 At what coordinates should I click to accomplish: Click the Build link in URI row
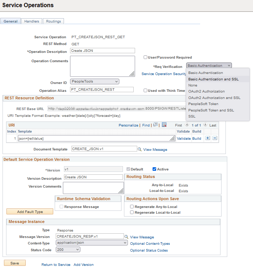[197, 138]
